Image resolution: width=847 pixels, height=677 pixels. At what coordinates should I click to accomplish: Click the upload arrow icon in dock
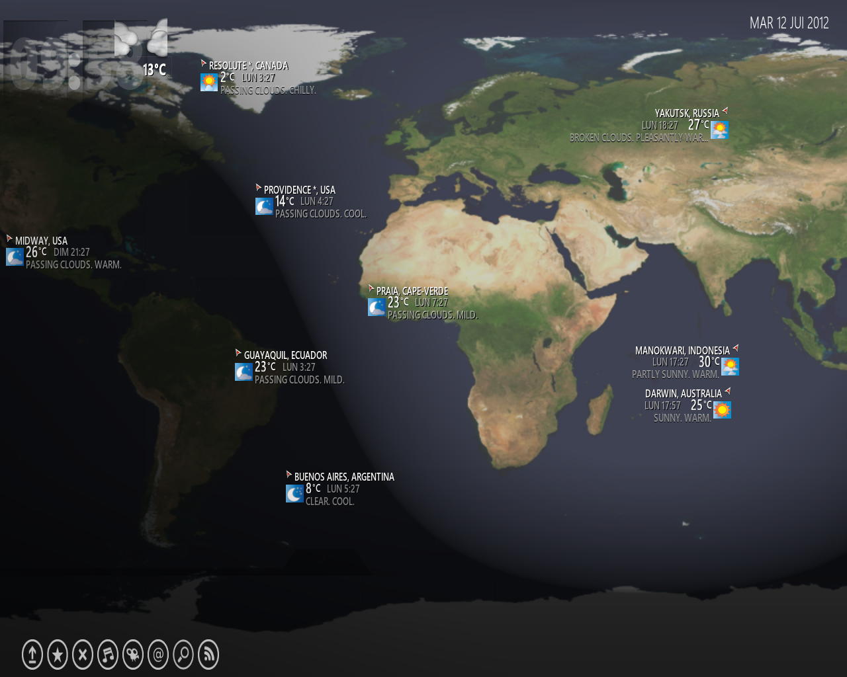(x=32, y=655)
